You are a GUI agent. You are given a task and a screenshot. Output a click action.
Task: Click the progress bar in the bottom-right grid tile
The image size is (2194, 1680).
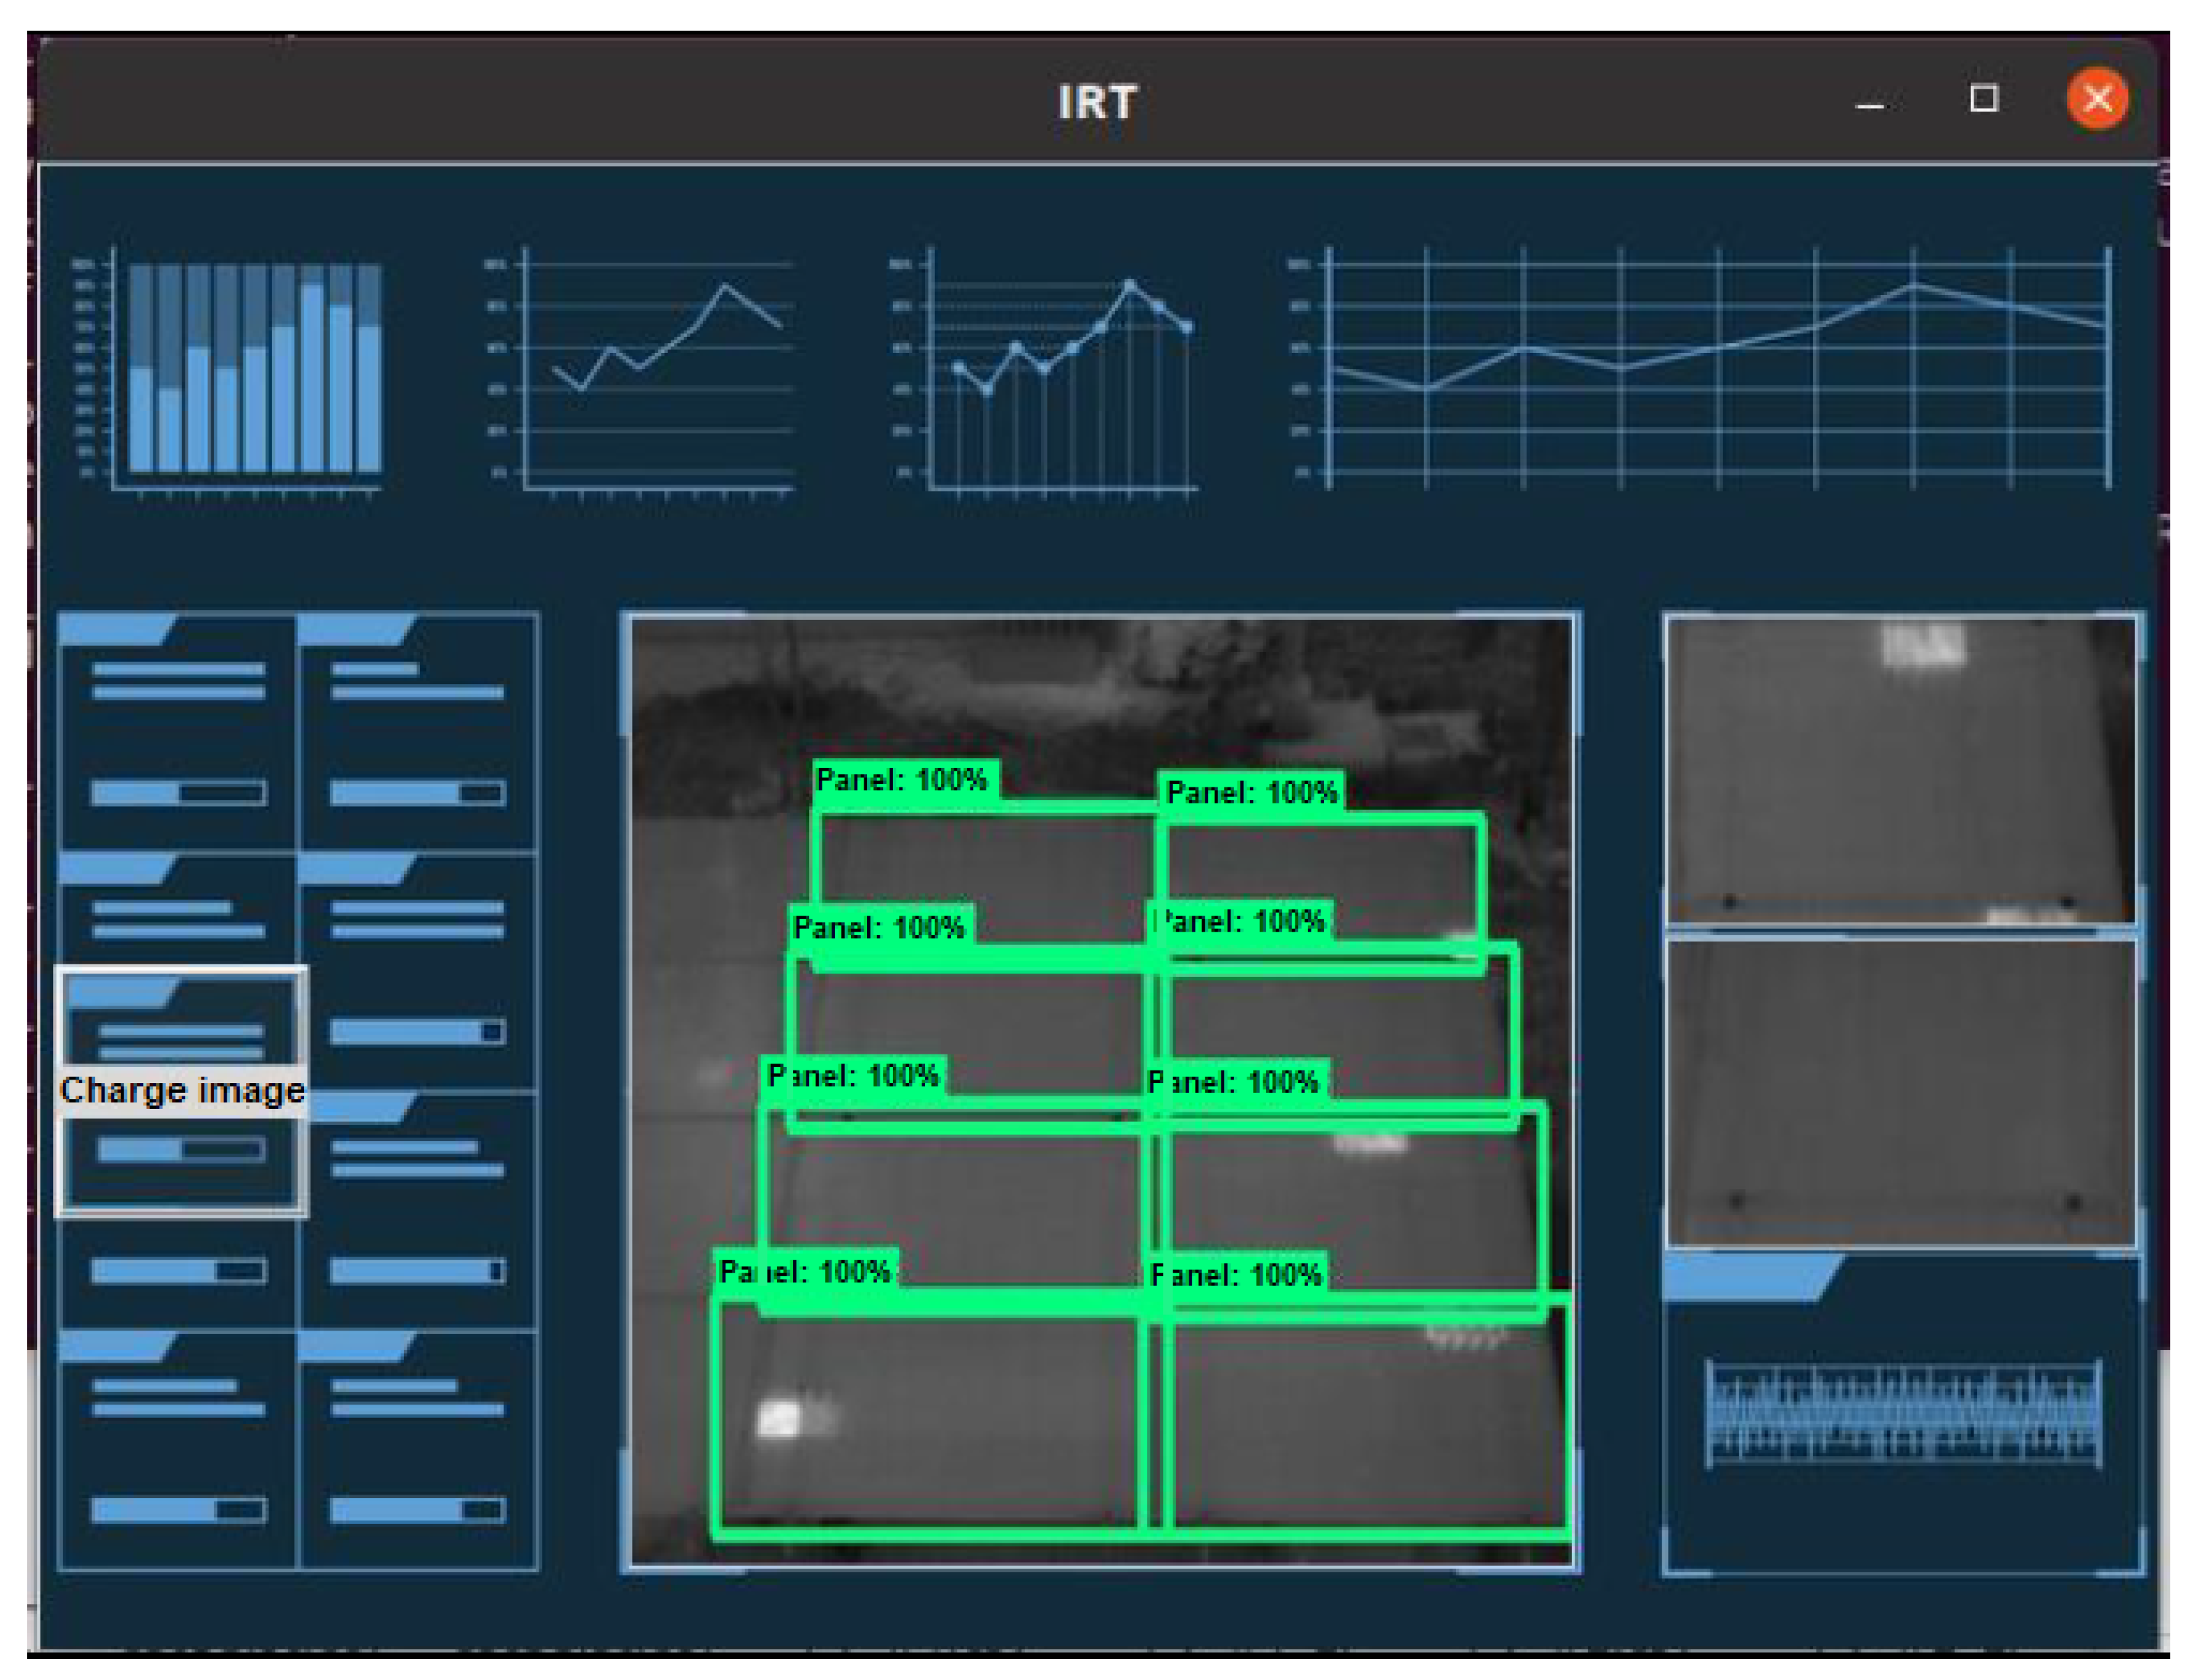[417, 1510]
